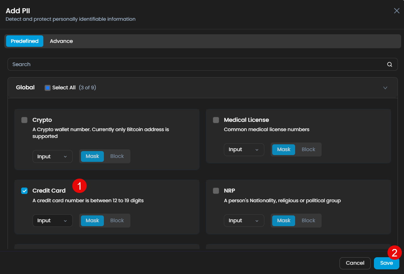Uncheck the Credit Card checkbox

pos(24,191)
